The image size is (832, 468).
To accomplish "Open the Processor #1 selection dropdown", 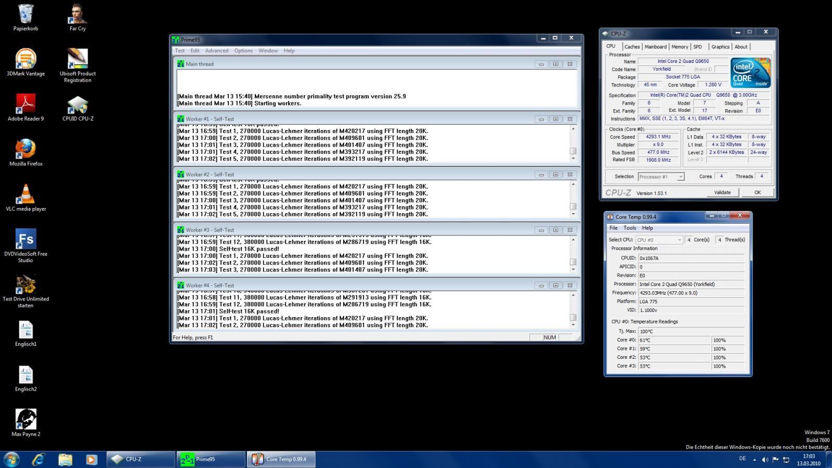I will pyautogui.click(x=661, y=177).
